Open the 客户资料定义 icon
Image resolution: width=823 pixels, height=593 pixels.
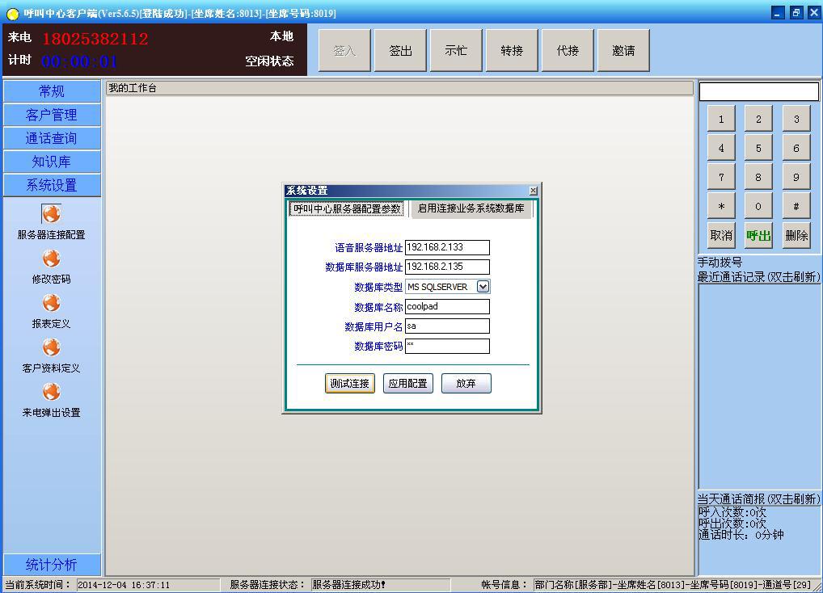[x=51, y=348]
